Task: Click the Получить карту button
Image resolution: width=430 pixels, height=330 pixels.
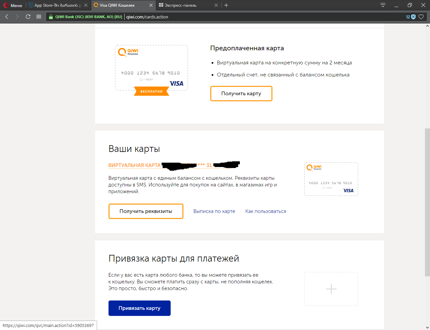Action: click(x=241, y=94)
